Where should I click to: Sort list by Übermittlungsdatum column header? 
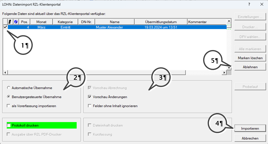[x=161, y=22]
